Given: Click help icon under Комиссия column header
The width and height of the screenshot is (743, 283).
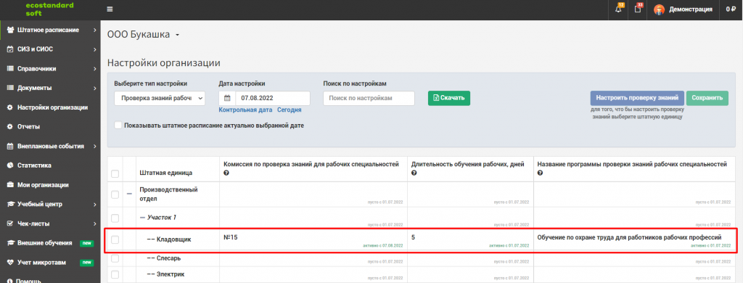Looking at the screenshot, I should (226, 173).
